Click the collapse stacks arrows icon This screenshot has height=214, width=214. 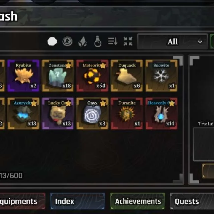pyautogui.click(x=128, y=41)
